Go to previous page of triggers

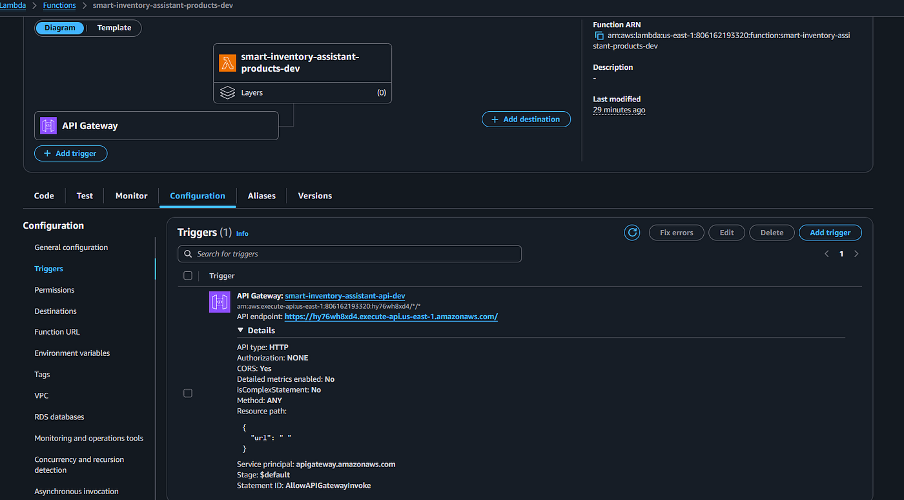click(x=827, y=254)
